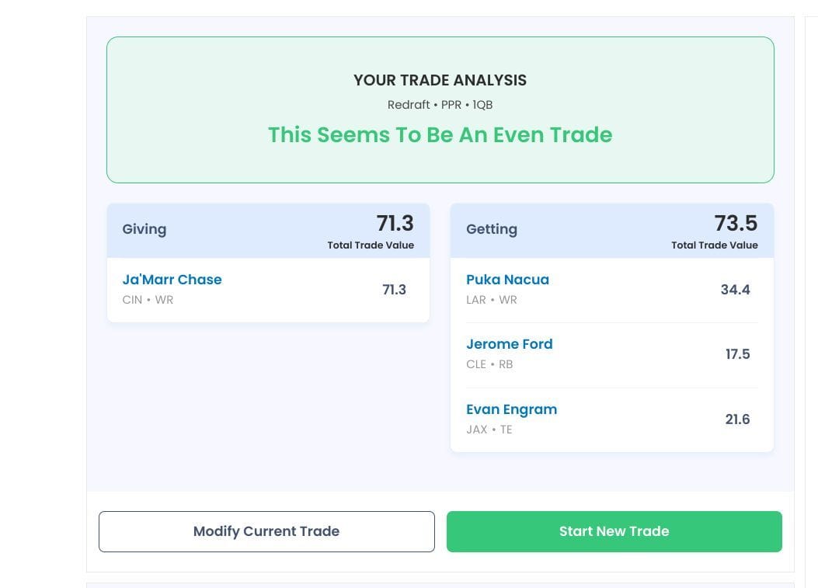Screen dimensions: 818x588
Task: Select the Evan Engram player link
Action: [511, 409]
